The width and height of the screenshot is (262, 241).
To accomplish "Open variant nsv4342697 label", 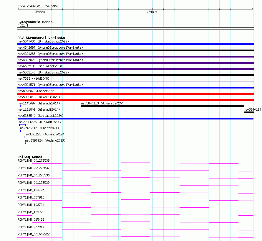I will (x=50, y=47).
